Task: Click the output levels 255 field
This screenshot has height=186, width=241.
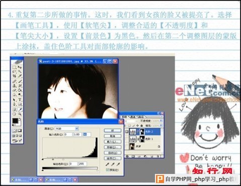Action: (x=83, y=164)
